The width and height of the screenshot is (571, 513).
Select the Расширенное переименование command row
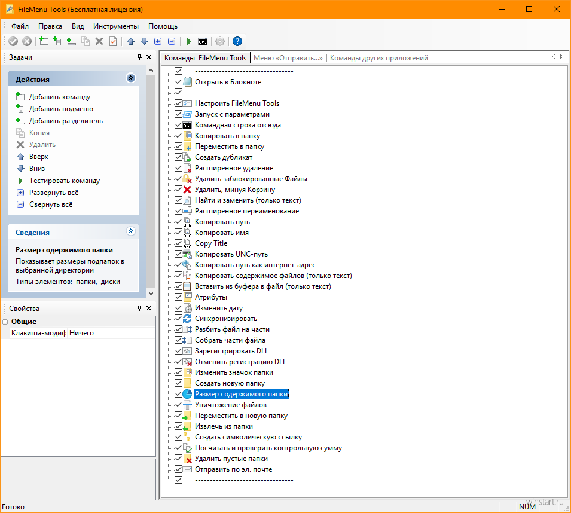click(x=247, y=211)
